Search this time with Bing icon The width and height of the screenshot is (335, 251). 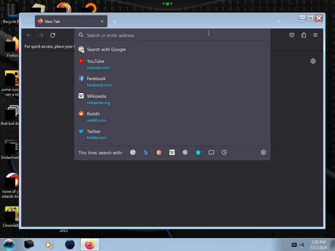[146, 152]
